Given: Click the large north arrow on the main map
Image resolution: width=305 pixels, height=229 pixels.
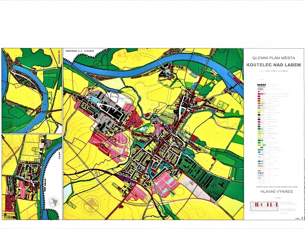Looking at the screenshot, I should click(x=92, y=205).
